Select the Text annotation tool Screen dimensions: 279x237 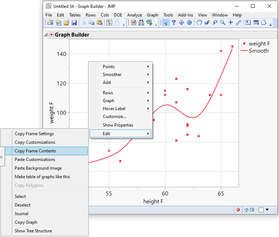(x=248, y=23)
